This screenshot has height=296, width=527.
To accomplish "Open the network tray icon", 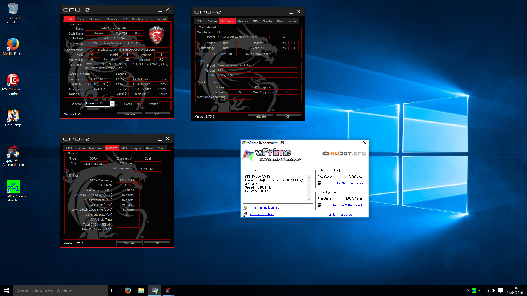I will [x=488, y=291].
